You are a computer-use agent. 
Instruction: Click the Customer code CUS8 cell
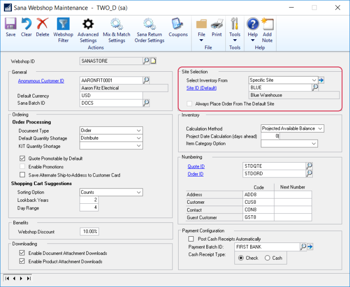coord(258,202)
